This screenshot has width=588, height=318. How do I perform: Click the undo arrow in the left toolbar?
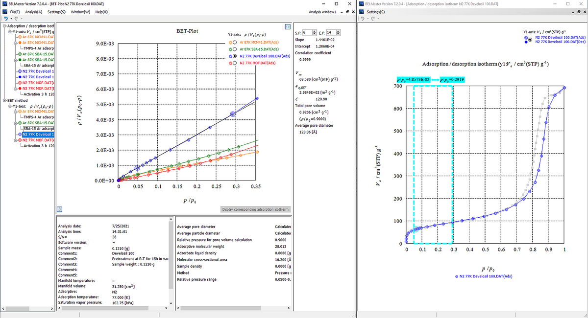point(5,19)
